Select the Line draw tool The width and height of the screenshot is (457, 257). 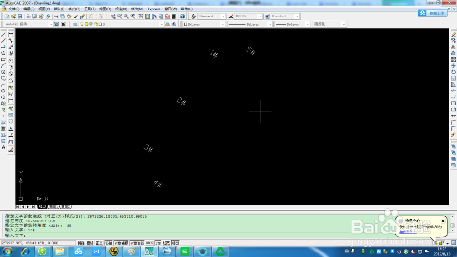click(x=4, y=34)
